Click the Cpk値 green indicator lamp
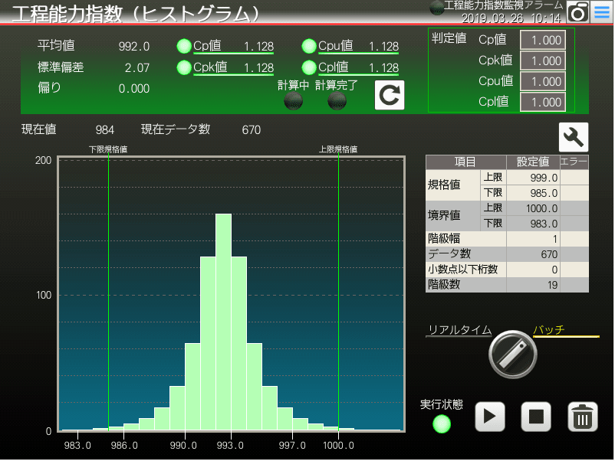 tap(184, 67)
